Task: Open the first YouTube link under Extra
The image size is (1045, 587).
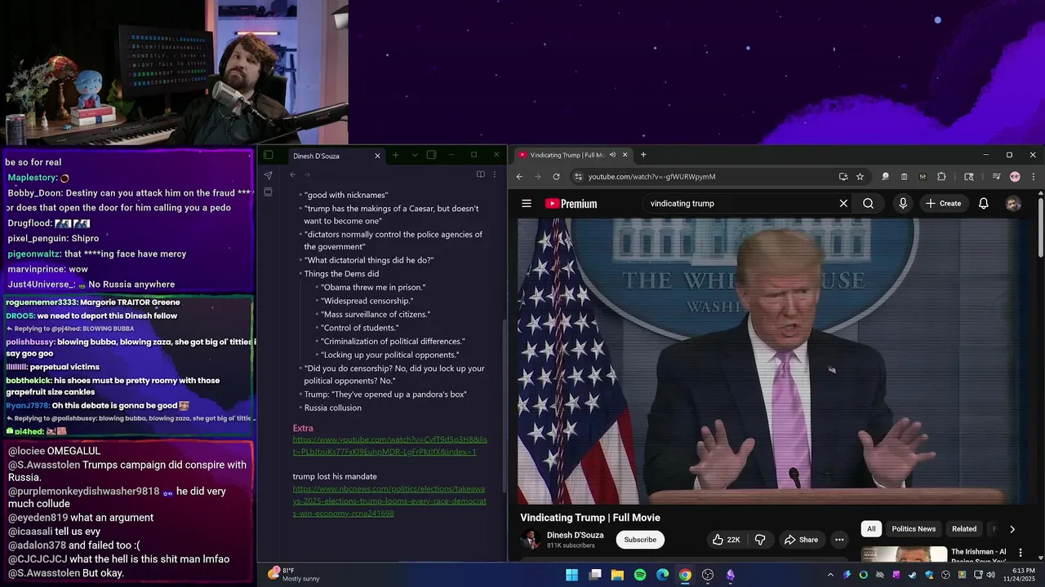Action: [389, 445]
